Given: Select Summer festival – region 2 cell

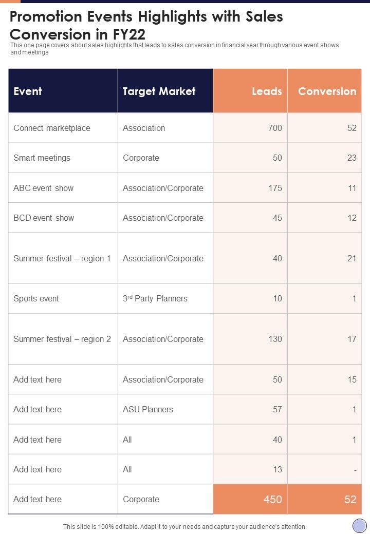Looking at the screenshot, I should click(62, 339).
